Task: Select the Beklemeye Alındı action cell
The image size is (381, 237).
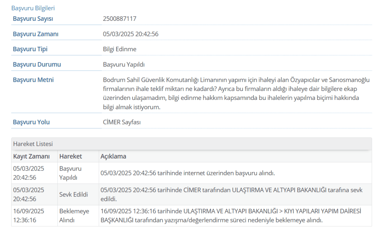Action: 74,215
